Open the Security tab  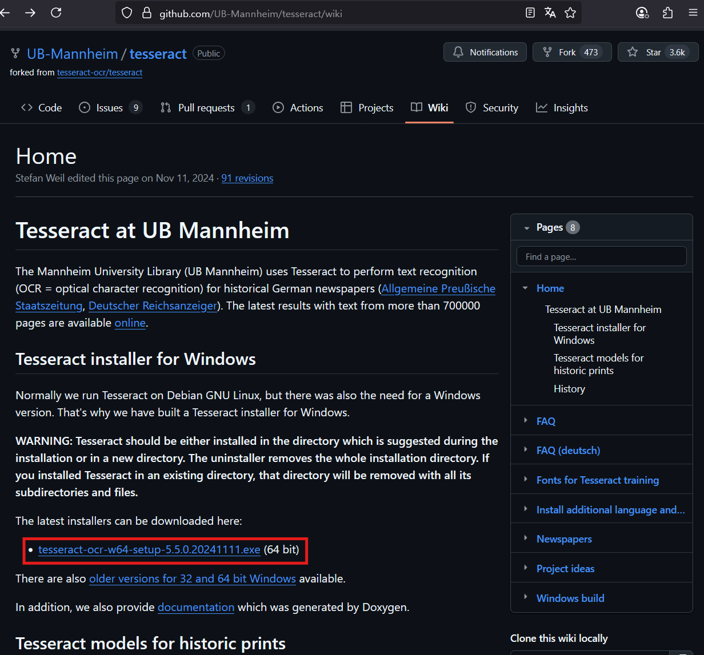[492, 107]
